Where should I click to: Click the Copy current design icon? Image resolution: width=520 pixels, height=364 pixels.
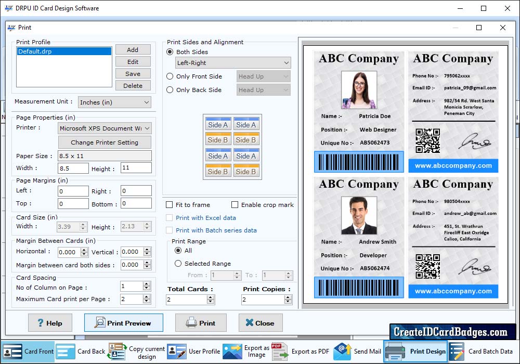(x=117, y=352)
